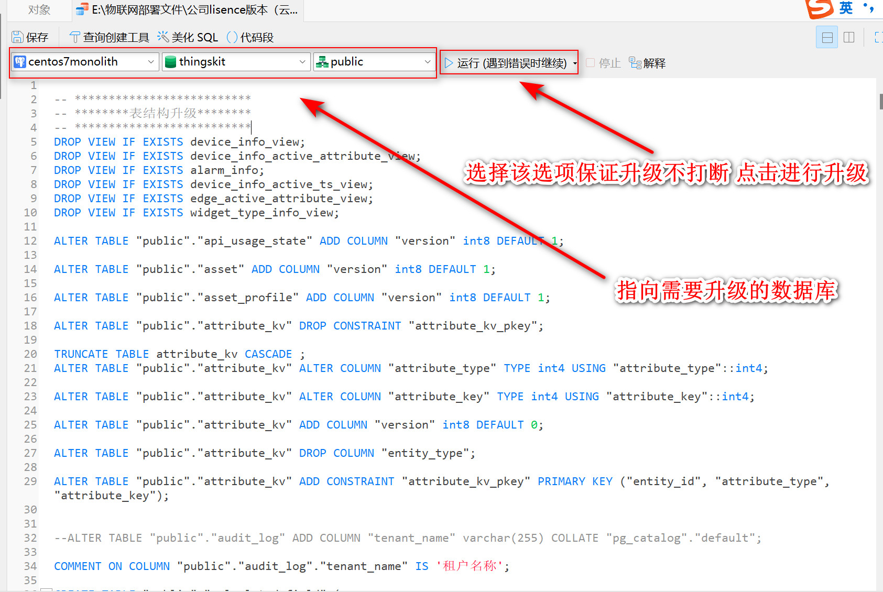The image size is (883, 592).
Task: Toggle Sogou input language 英 indicator
Action: (x=846, y=8)
